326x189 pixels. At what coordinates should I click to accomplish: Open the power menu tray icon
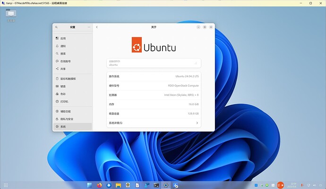pyautogui.click(x=320, y=185)
